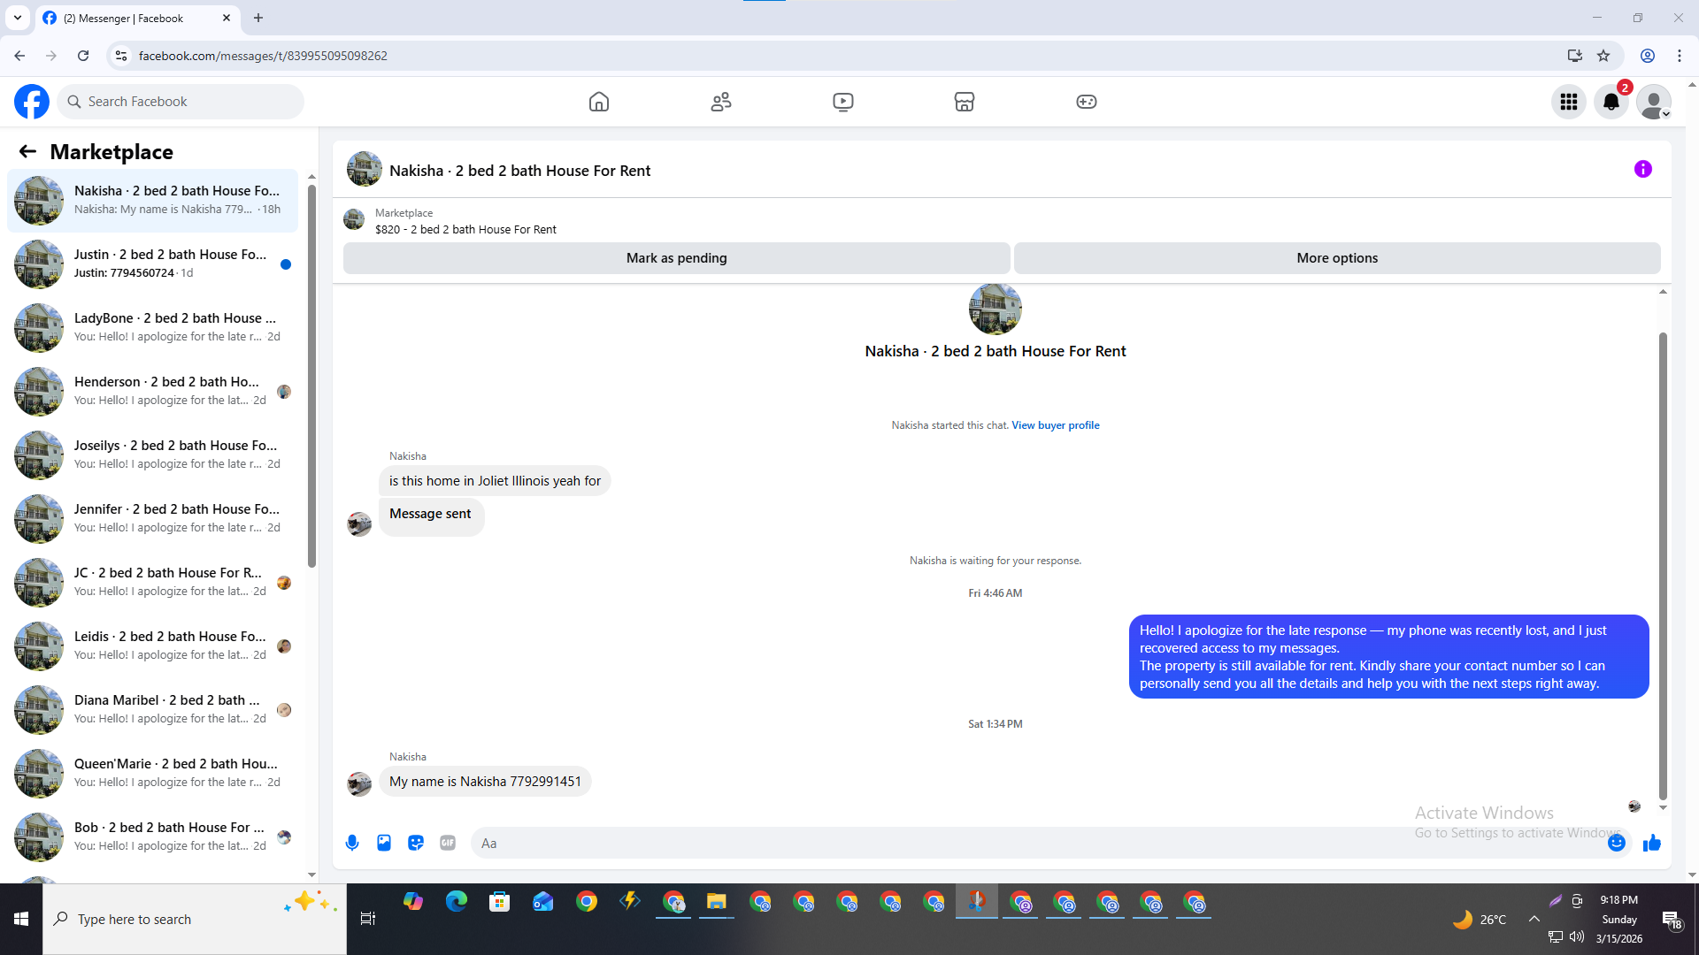Screen dimensions: 1699x955
Task: Open Microsoft Edge from taskbar
Action: tap(457, 902)
